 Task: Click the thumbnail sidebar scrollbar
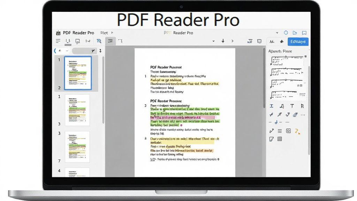pyautogui.click(x=103, y=90)
